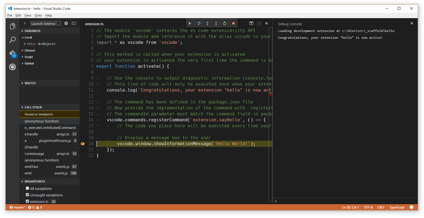Stop the debug session
This screenshot has height=218, width=424.
(233, 24)
